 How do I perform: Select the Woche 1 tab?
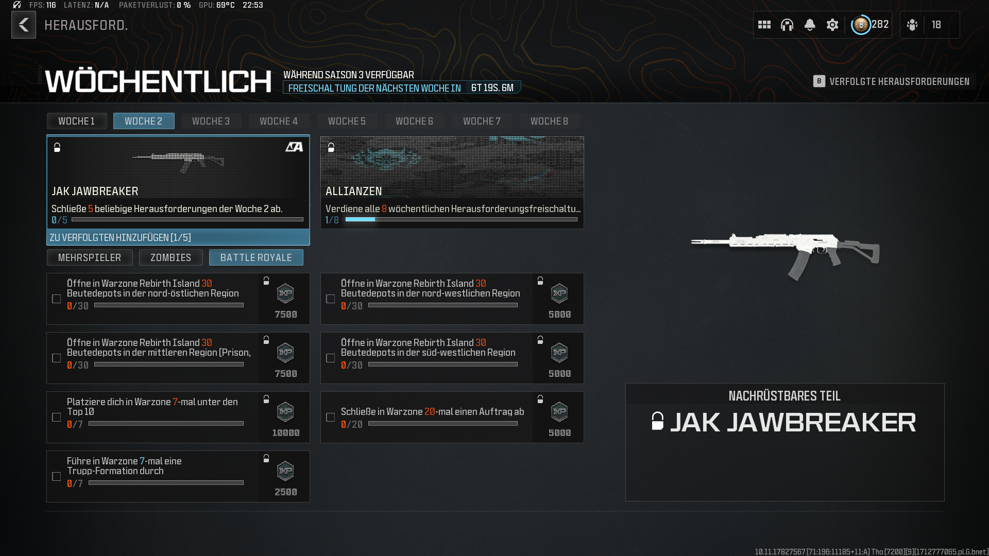(76, 121)
